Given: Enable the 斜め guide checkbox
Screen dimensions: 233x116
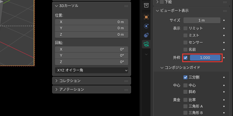Looking at the screenshot, I should (185, 92).
